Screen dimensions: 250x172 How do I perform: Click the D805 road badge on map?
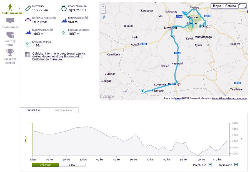(237, 83)
